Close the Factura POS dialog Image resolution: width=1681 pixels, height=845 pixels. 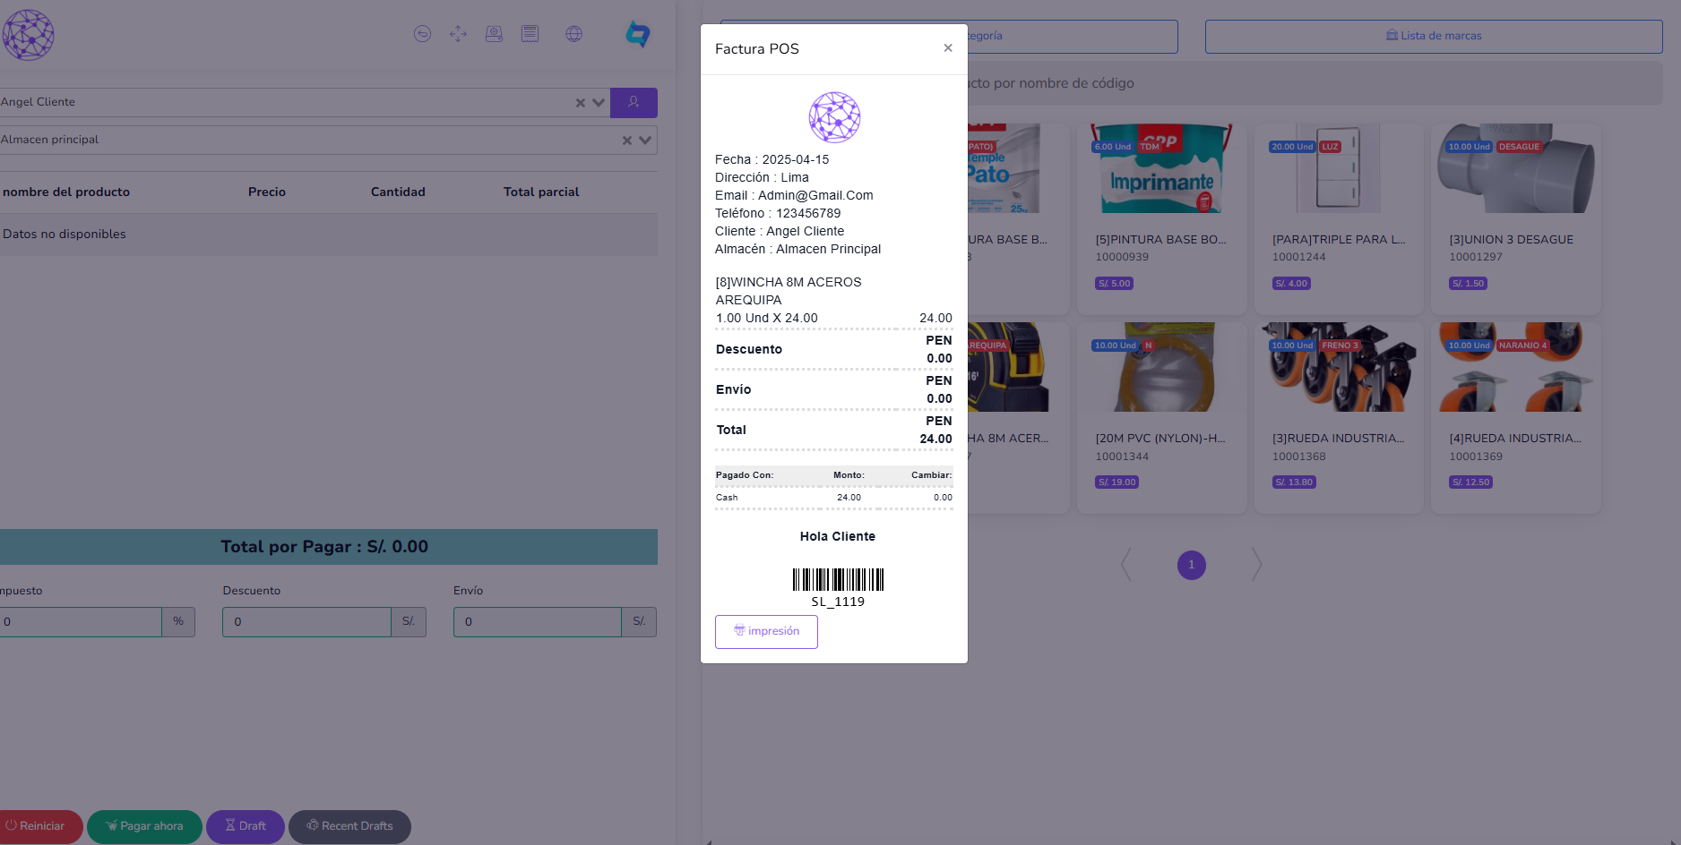click(947, 48)
